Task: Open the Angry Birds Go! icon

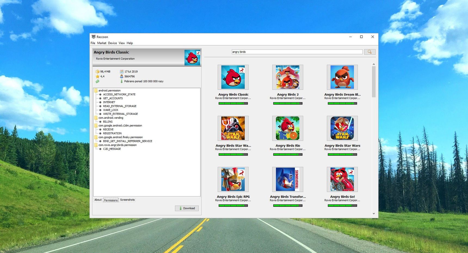Action: pos(342,179)
